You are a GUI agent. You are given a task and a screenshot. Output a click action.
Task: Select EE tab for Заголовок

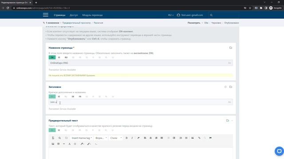[x=59, y=96]
